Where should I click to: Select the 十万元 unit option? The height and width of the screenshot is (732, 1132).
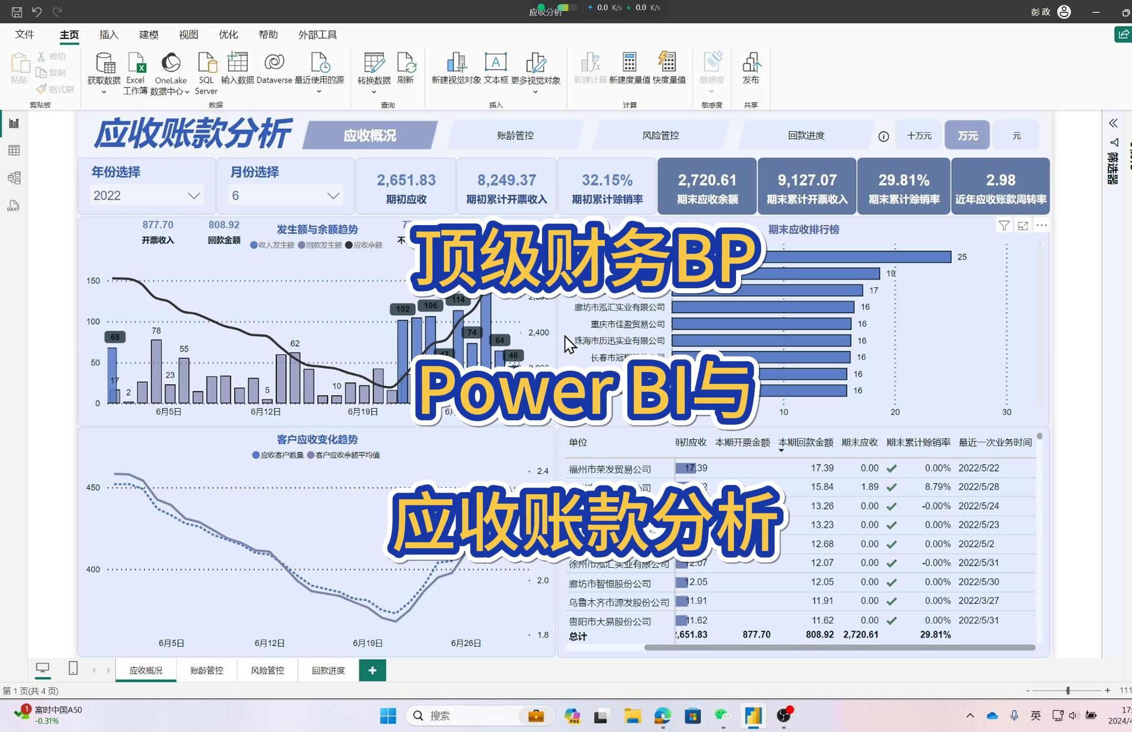919,135
